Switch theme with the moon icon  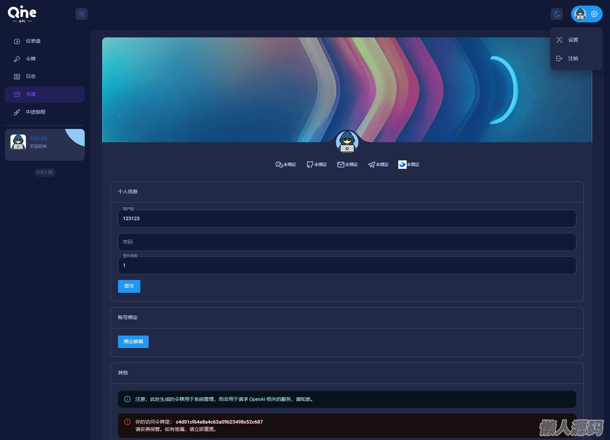557,14
